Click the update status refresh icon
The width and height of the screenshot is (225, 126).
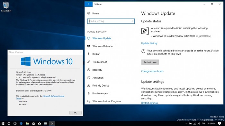pyautogui.click(x=145, y=31)
